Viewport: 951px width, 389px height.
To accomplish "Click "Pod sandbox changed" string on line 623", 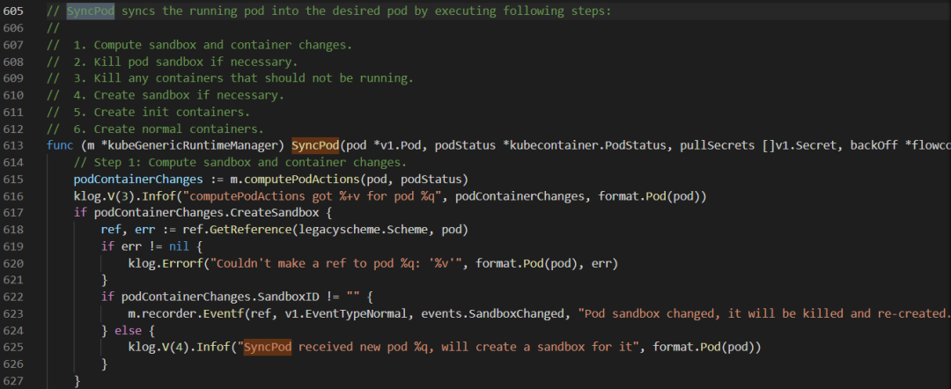I will (763, 313).
